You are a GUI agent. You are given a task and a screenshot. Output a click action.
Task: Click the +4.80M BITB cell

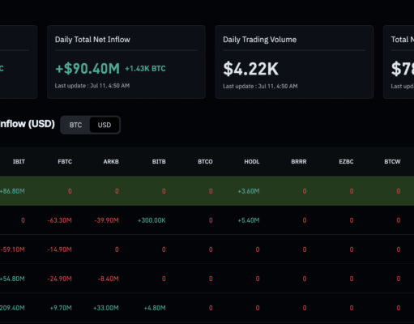click(155, 308)
